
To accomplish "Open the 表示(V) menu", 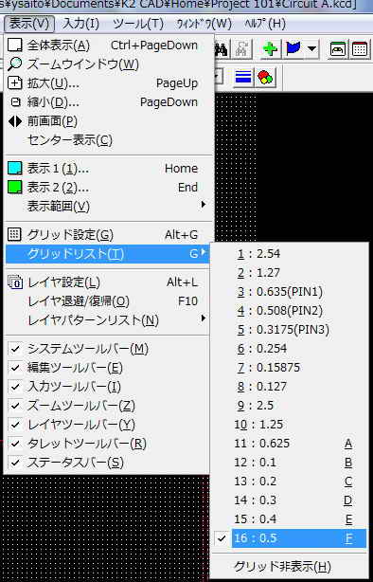I will tap(29, 24).
